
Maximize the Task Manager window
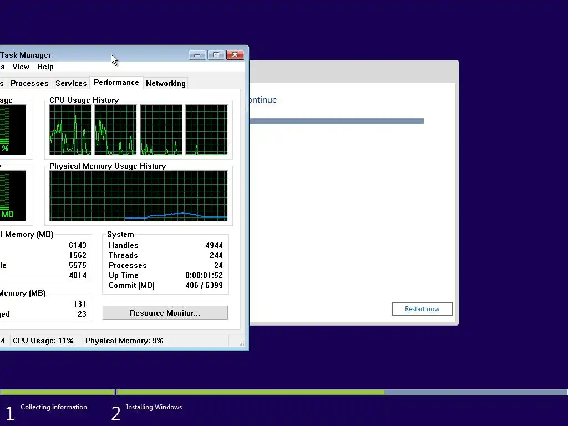(216, 55)
